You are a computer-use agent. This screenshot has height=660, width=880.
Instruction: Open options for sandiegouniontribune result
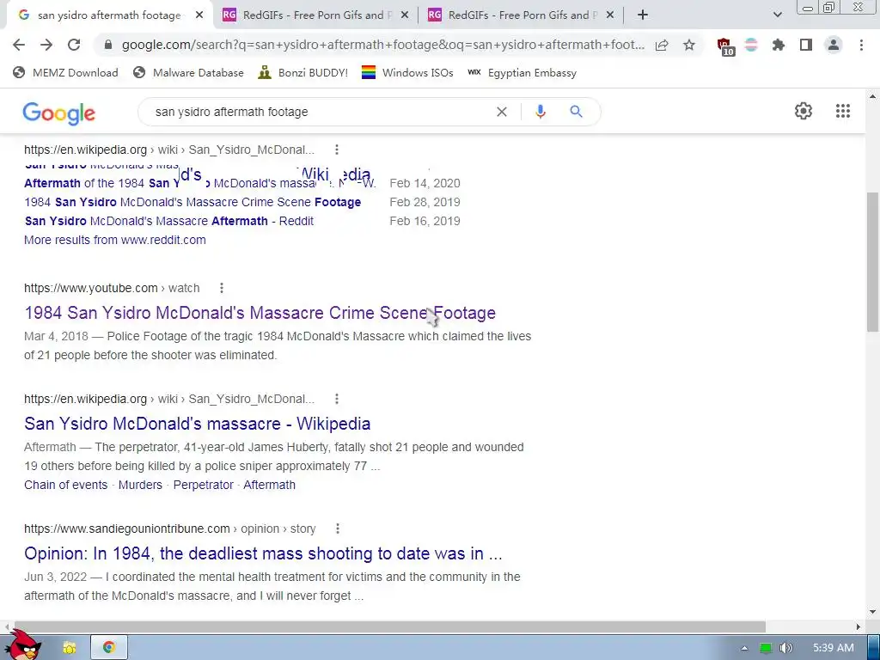point(337,529)
